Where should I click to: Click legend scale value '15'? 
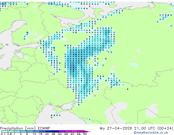coord(41,134)
